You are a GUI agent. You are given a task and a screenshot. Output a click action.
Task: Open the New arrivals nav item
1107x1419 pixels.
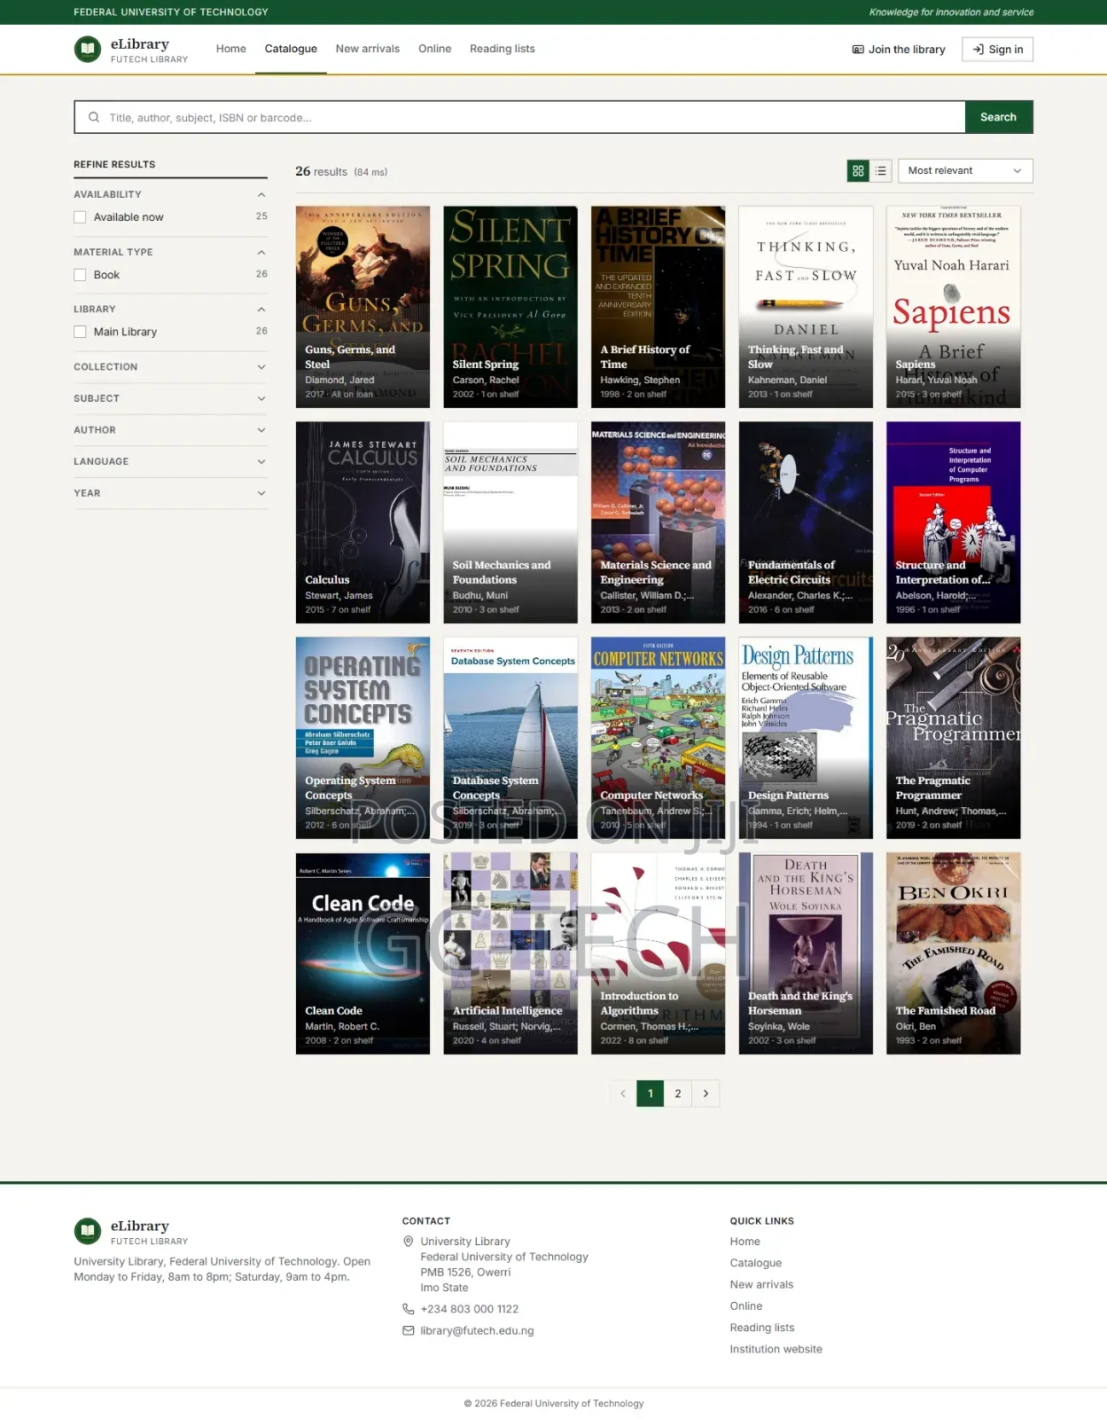(x=368, y=49)
